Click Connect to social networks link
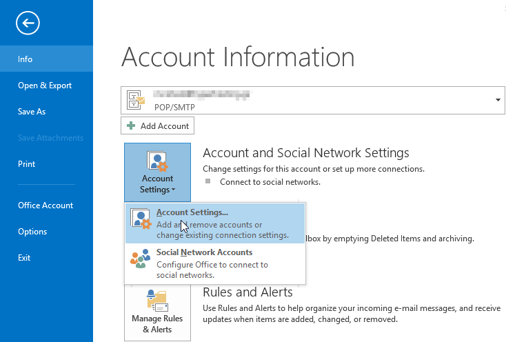Viewport: 506px width, 342px height. (270, 182)
